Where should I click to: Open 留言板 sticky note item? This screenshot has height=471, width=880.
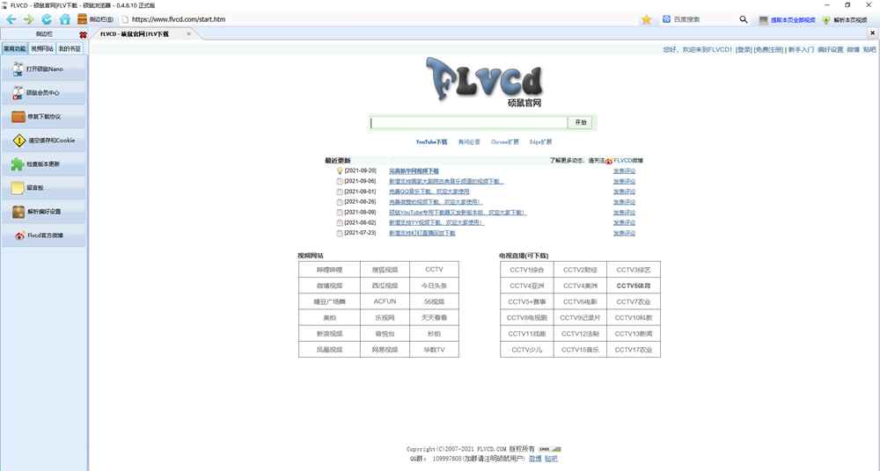[x=44, y=188]
